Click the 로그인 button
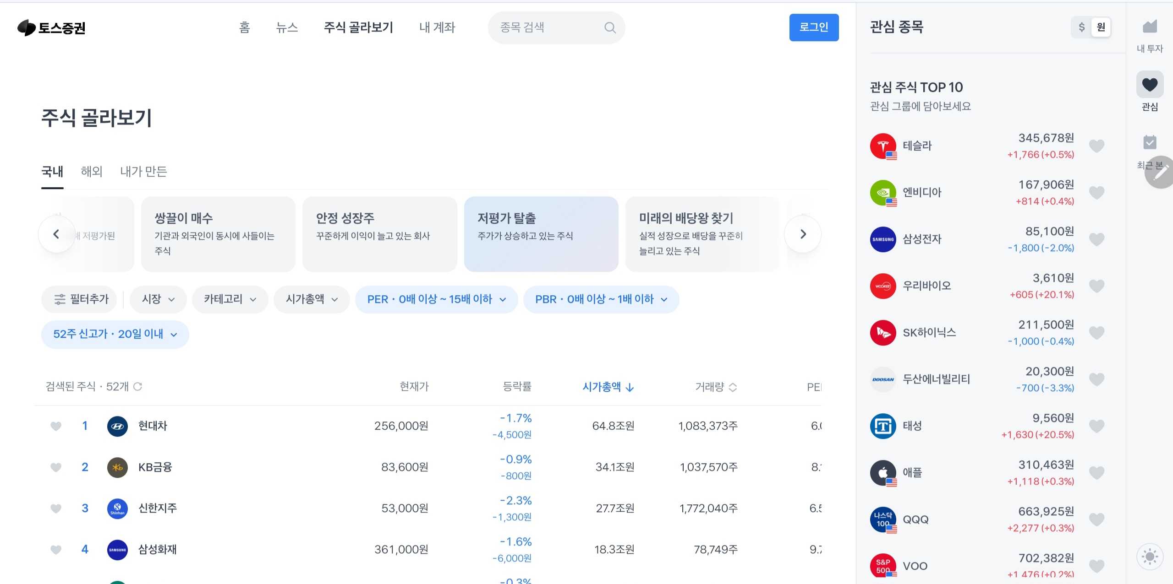The height and width of the screenshot is (584, 1173). coord(814,27)
